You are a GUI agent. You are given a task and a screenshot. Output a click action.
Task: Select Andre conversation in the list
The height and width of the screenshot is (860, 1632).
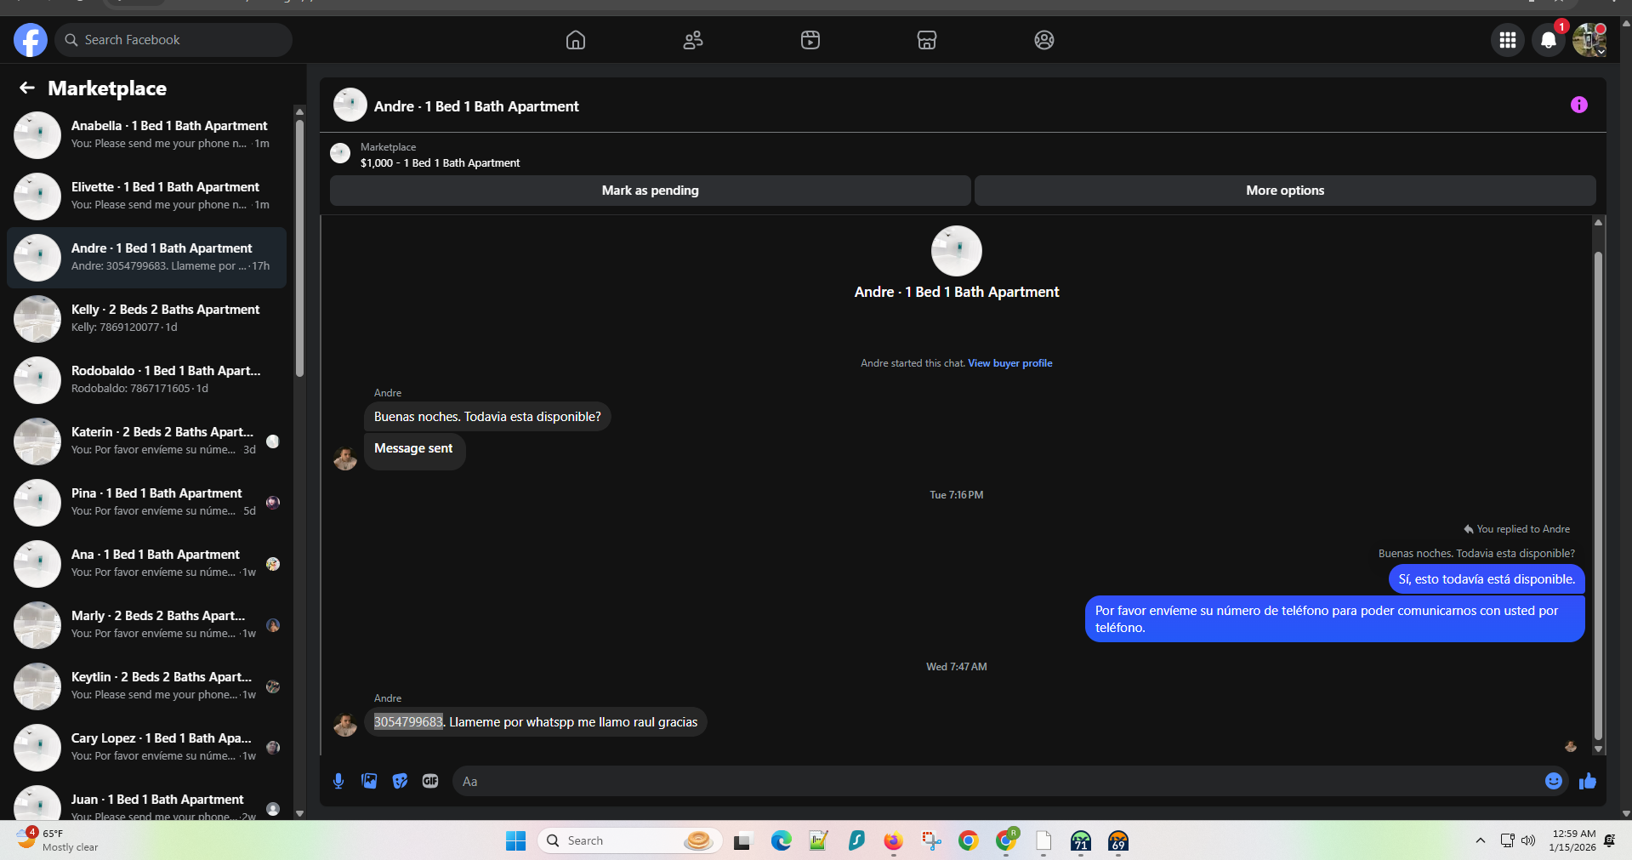click(146, 258)
